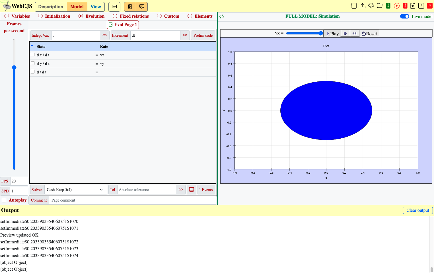Viewport: 434px width, 273px height.
Task: Open the folder icon in the top toolbar
Action: click(x=380, y=6)
